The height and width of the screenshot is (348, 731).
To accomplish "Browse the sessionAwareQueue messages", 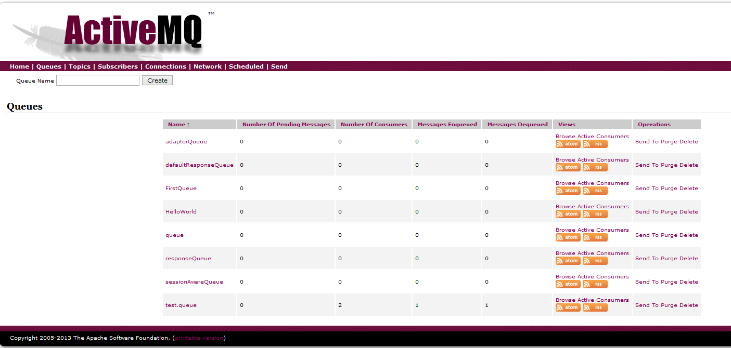I will (566, 277).
